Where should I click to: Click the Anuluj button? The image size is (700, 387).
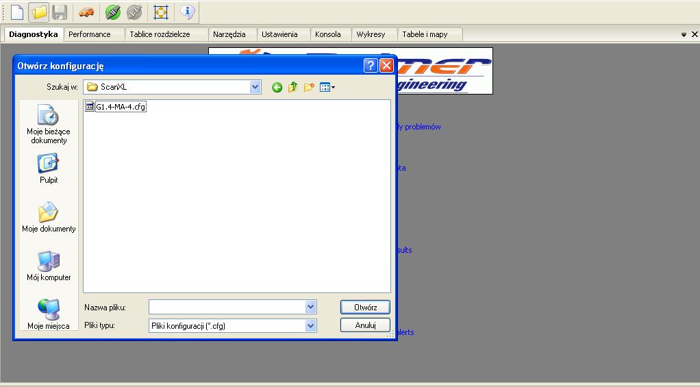(365, 325)
